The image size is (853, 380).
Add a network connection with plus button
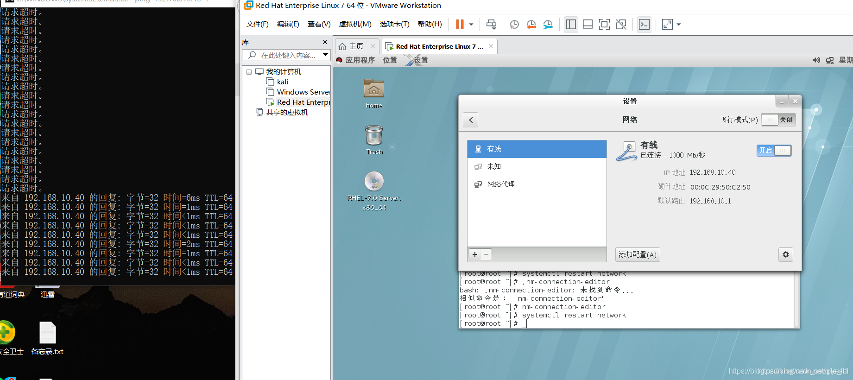click(475, 254)
